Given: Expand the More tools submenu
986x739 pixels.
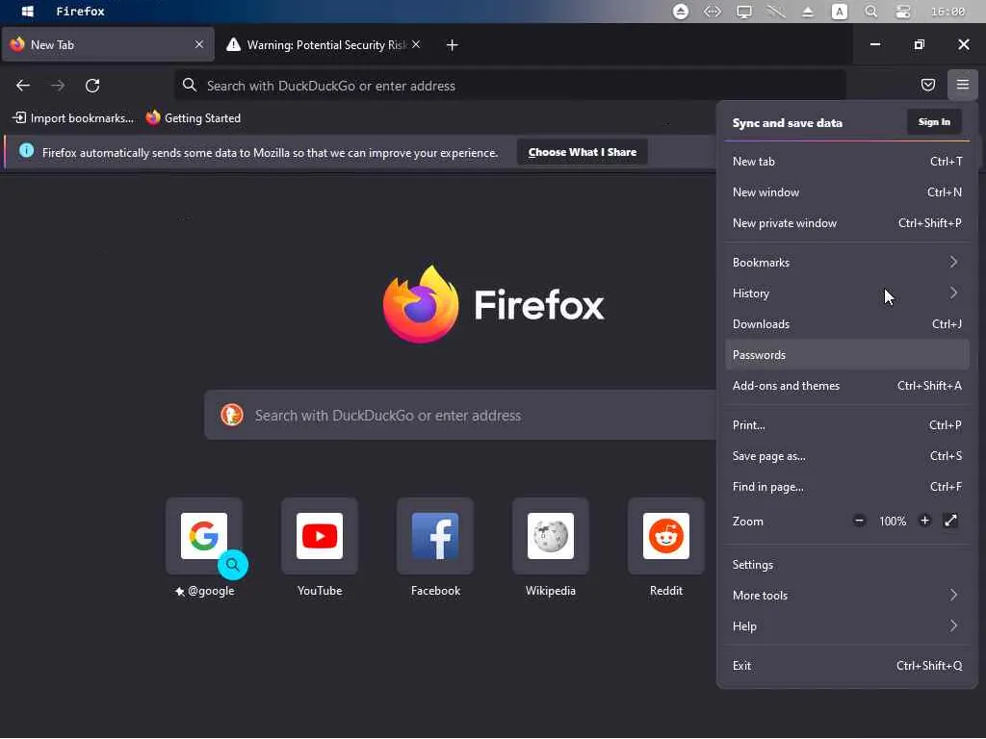Looking at the screenshot, I should pos(847,596).
